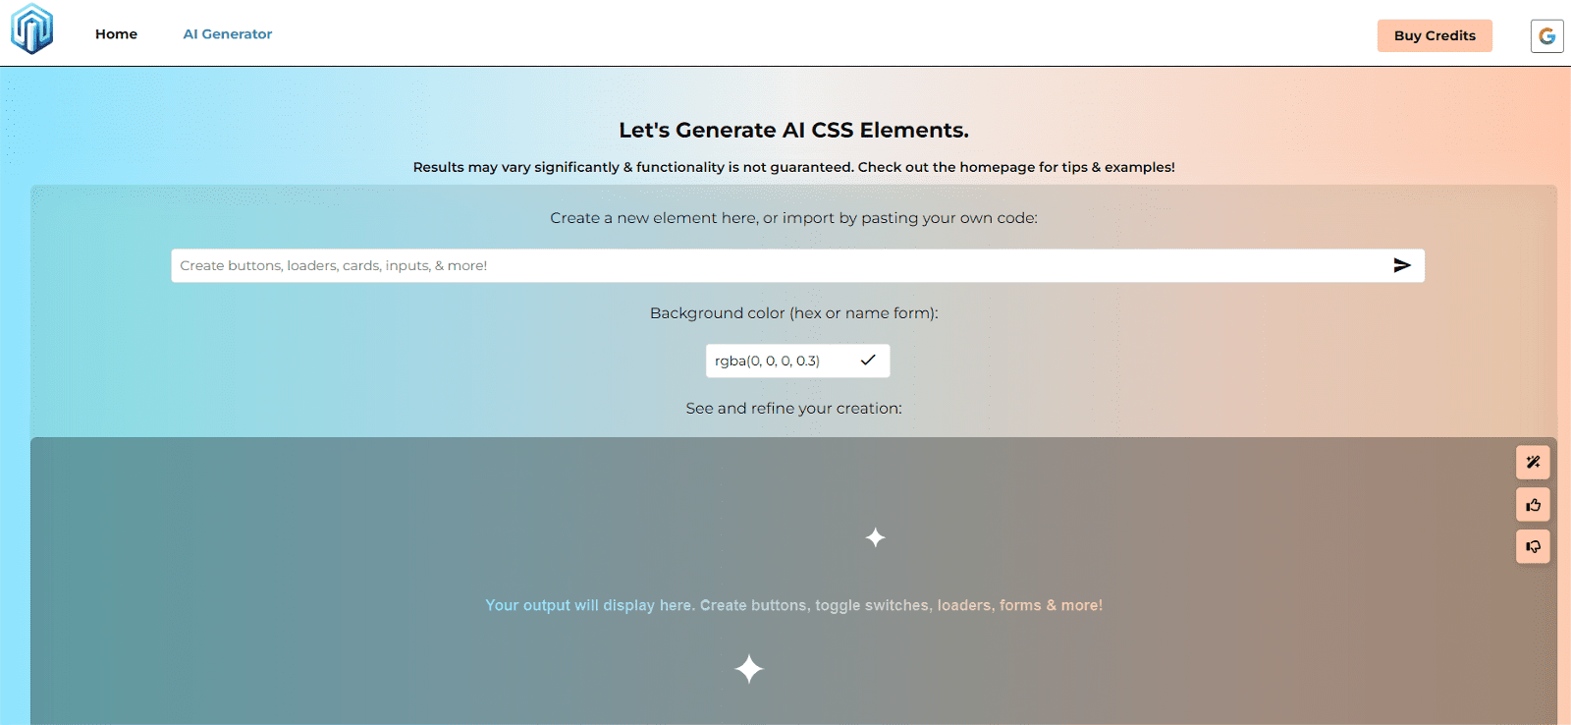Click the large sparkle star in preview
The height and width of the screenshot is (725, 1571).
tap(749, 669)
